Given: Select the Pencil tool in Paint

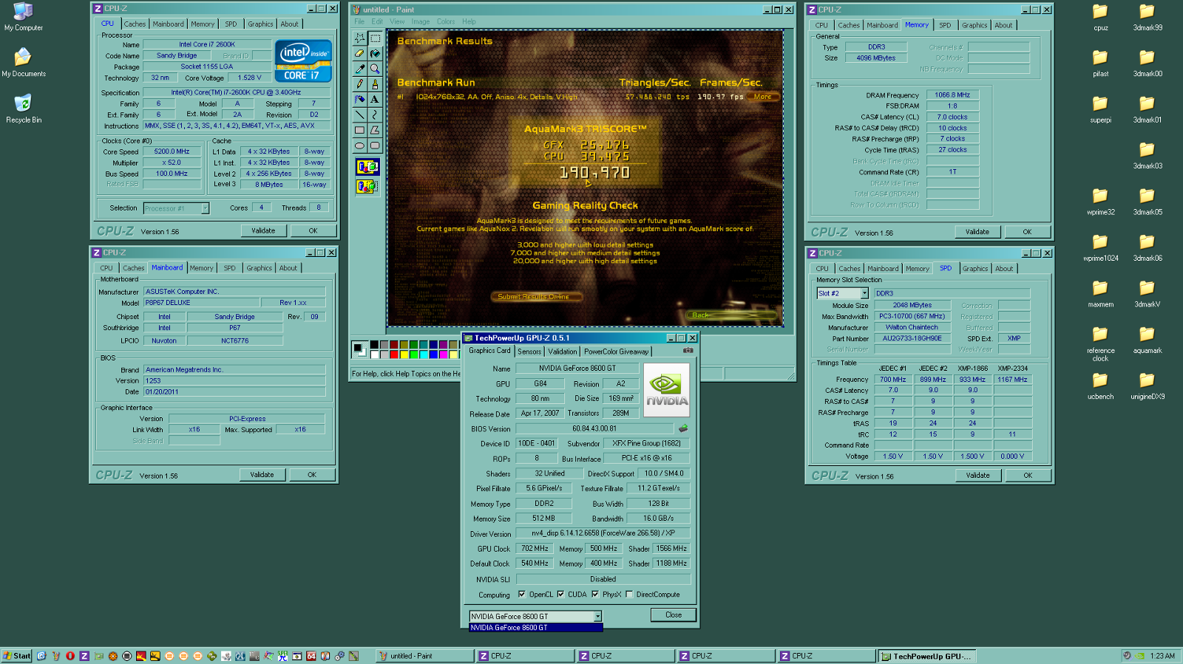Looking at the screenshot, I should coord(360,83).
